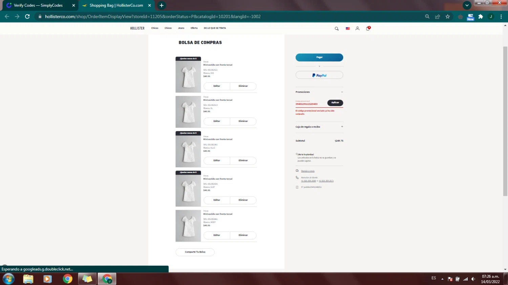Open the Manejo y envío link
Image resolution: width=508 pixels, height=285 pixels.
click(308, 171)
